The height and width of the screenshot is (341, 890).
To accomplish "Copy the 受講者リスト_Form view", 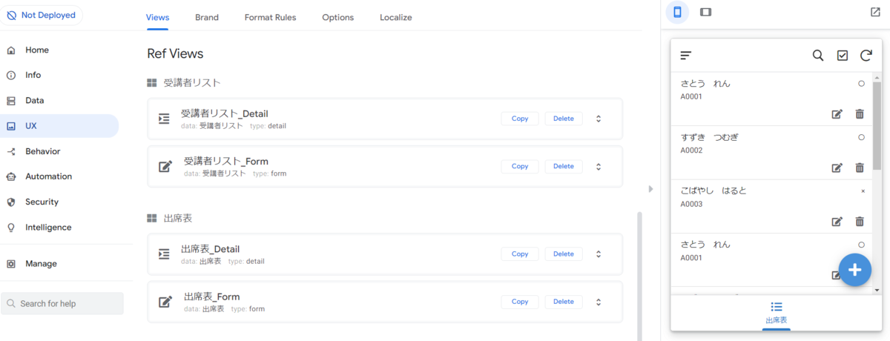I will point(520,166).
